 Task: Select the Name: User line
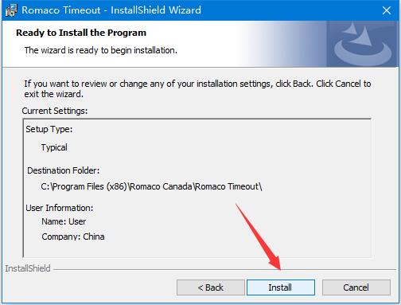coord(64,221)
